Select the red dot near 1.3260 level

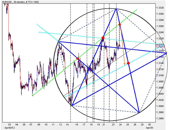120,24
